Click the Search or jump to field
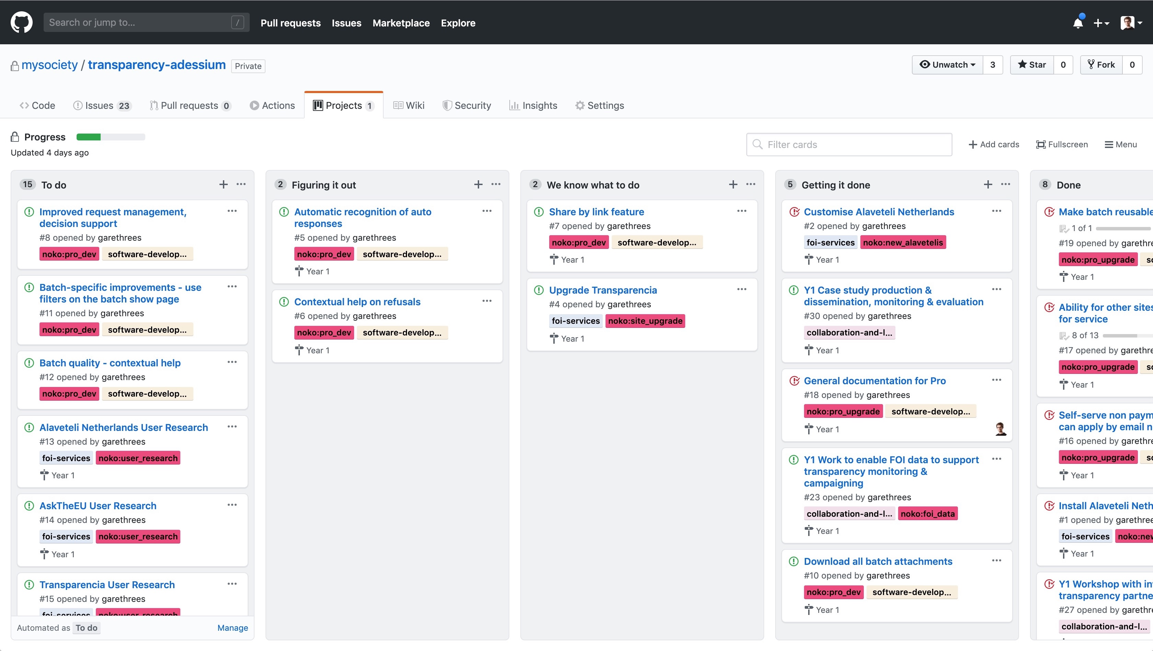Viewport: 1153px width, 651px height. pos(146,22)
